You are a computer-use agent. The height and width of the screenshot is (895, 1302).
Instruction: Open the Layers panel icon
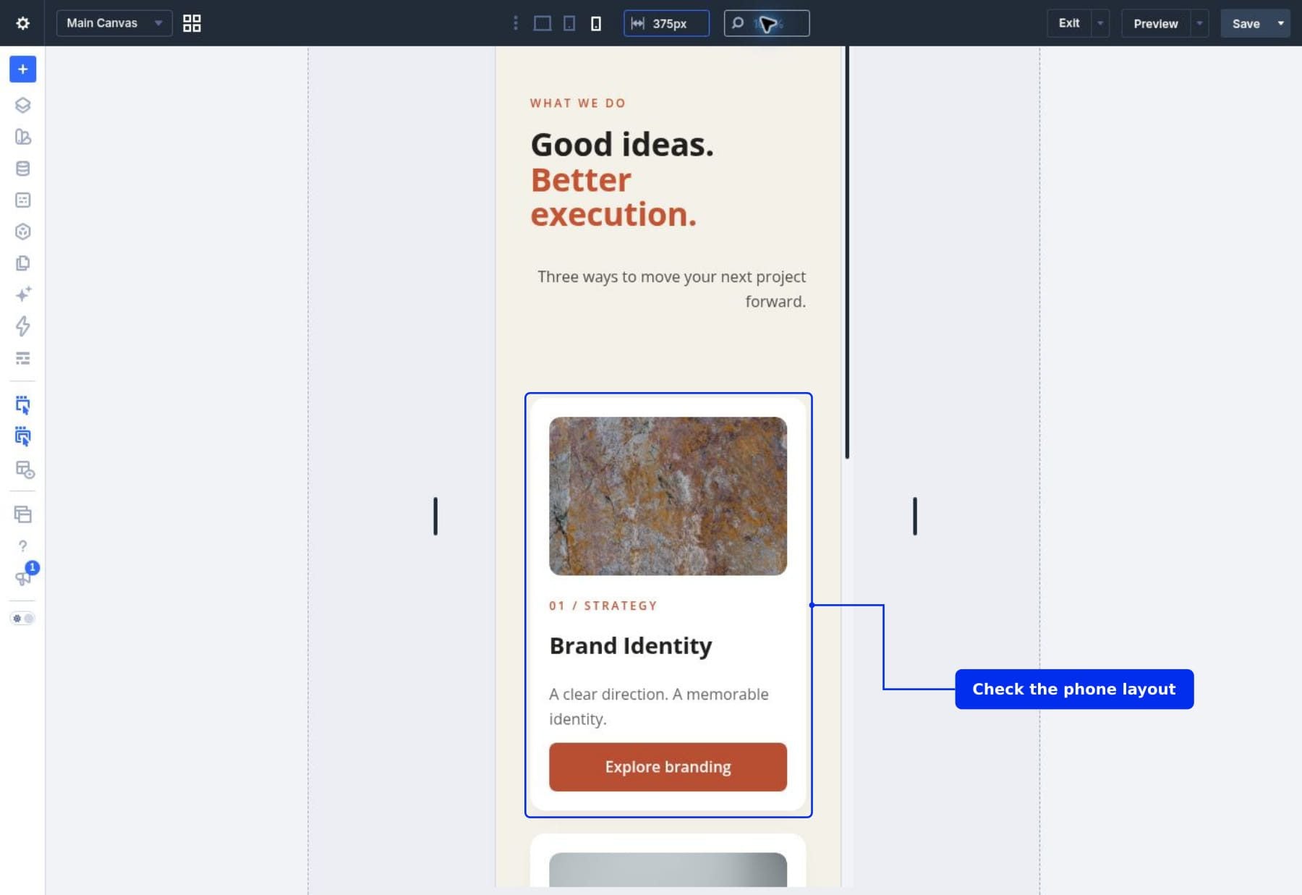click(22, 105)
